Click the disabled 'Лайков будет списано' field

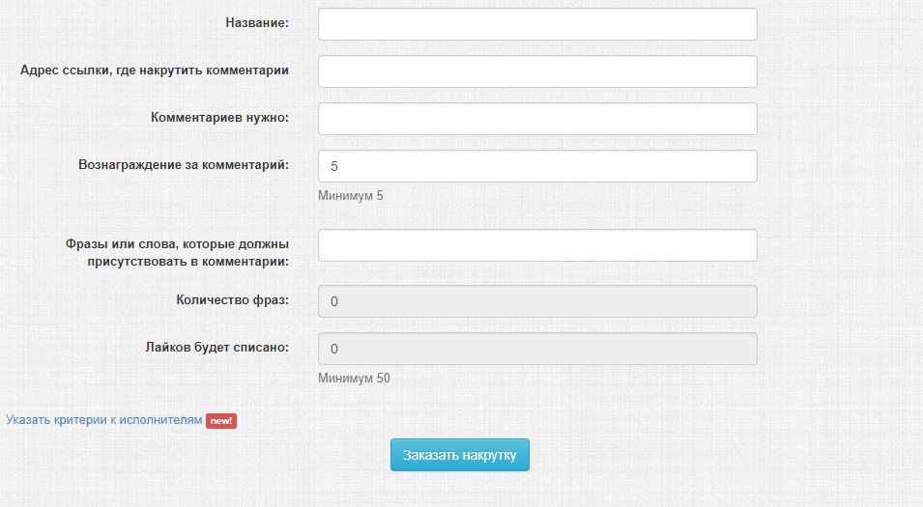coord(537,349)
